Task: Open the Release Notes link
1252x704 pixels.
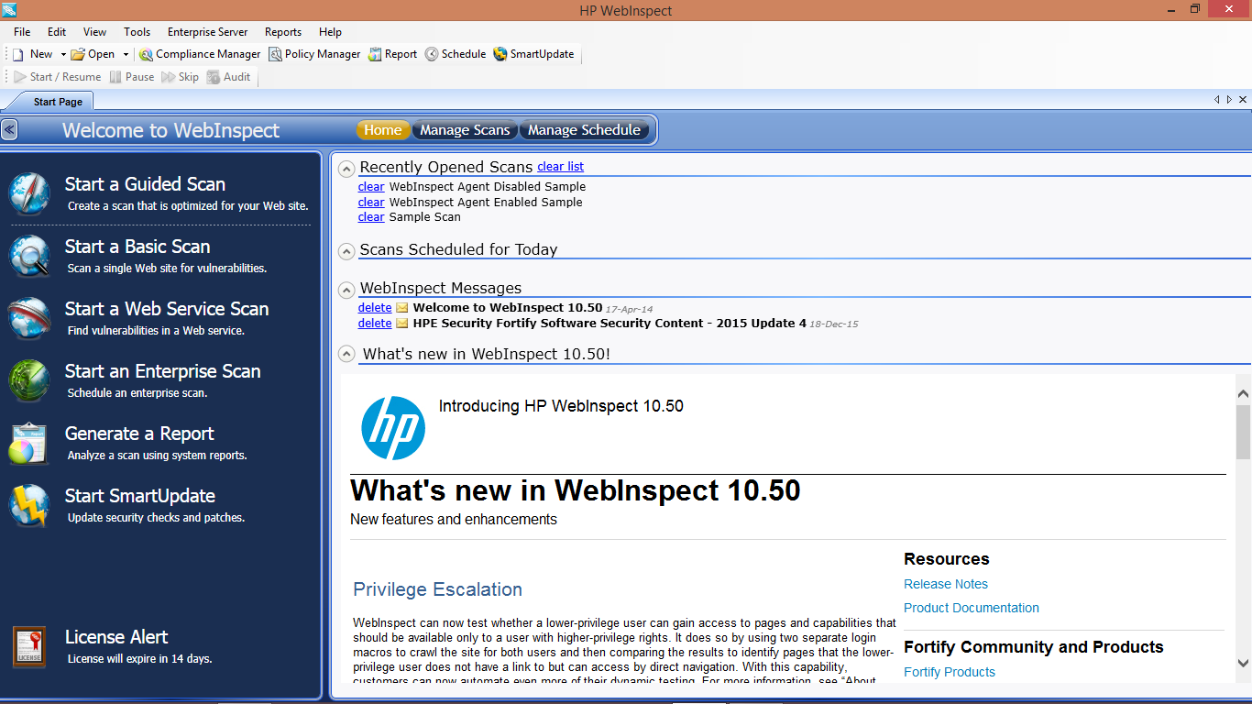Action: pyautogui.click(x=946, y=584)
